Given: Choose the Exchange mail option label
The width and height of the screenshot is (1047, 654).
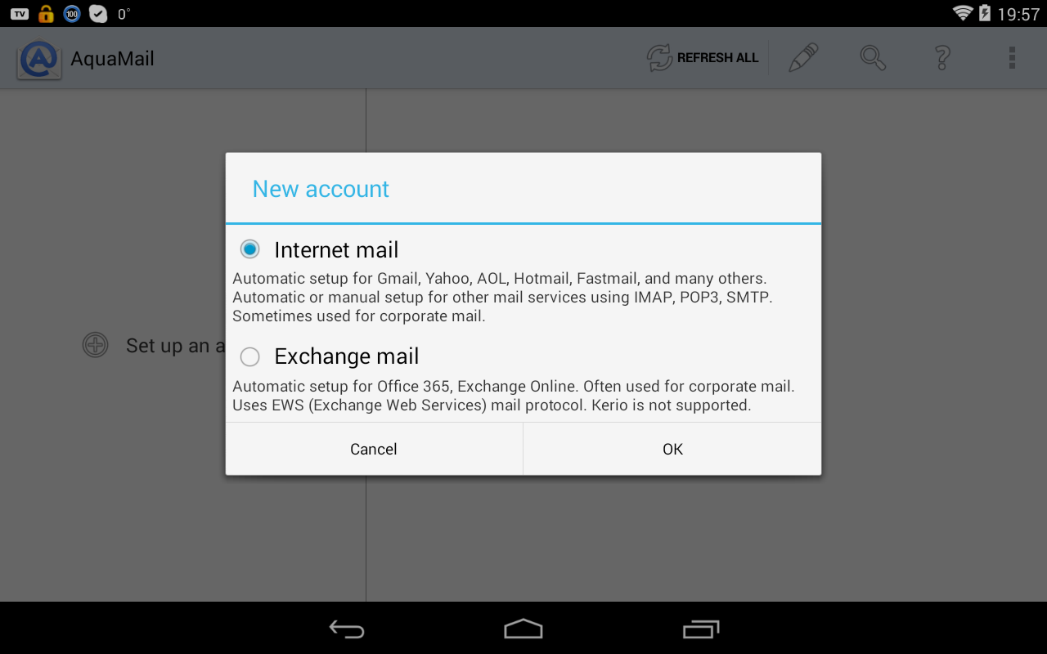Looking at the screenshot, I should 347,356.
